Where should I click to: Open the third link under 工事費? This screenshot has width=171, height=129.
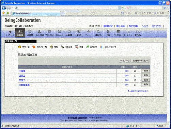(22, 80)
